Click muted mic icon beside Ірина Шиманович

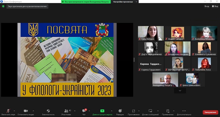(x=181, y=85)
